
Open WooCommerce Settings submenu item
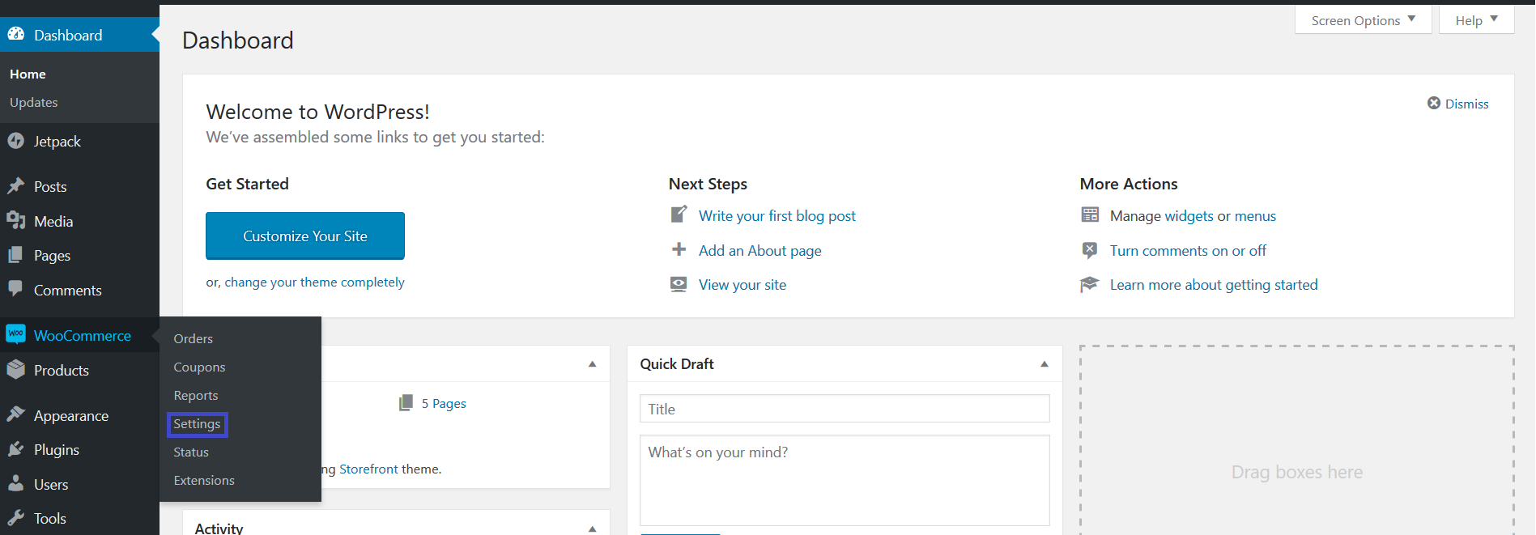click(x=197, y=424)
